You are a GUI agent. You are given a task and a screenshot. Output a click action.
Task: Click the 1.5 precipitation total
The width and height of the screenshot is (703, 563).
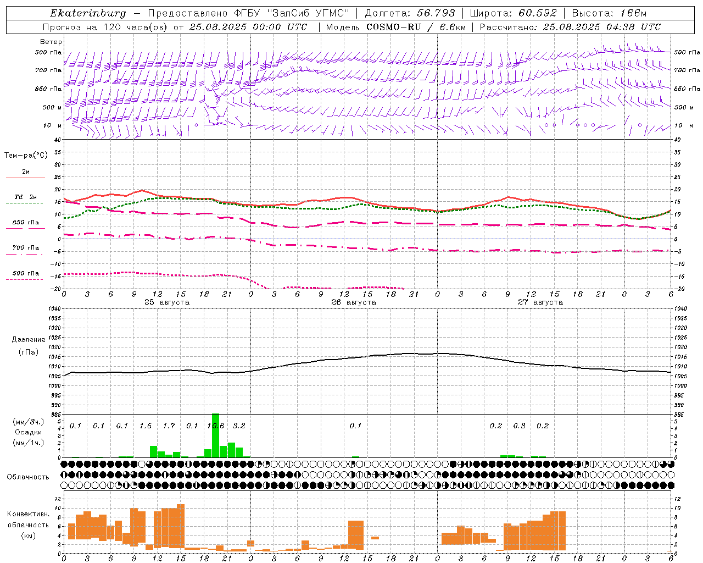tap(146, 426)
